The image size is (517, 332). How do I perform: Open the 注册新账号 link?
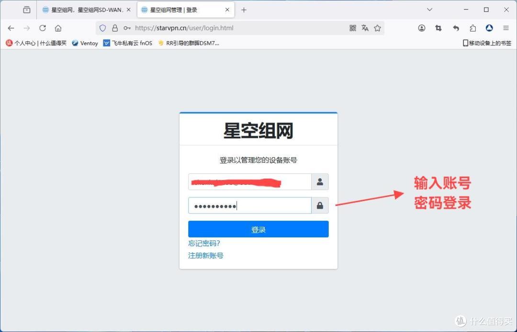click(206, 256)
